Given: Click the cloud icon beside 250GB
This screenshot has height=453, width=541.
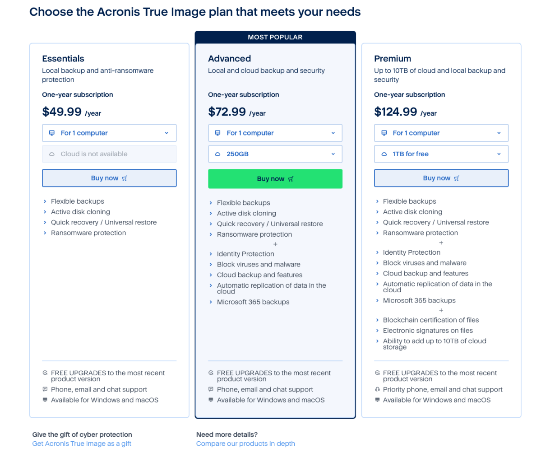Looking at the screenshot, I should click(x=218, y=154).
